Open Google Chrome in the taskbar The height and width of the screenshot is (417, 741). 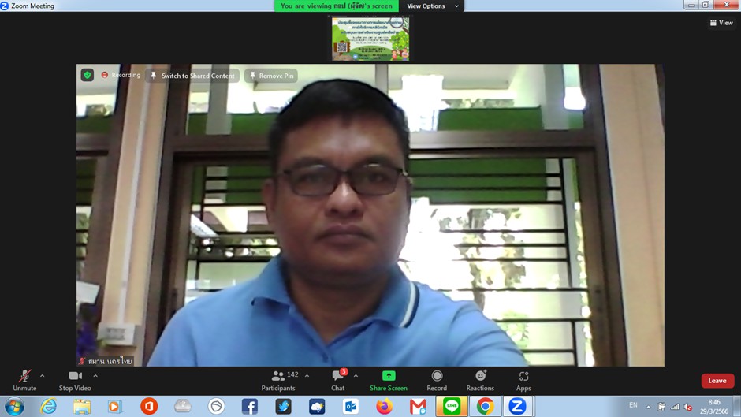tap(485, 406)
